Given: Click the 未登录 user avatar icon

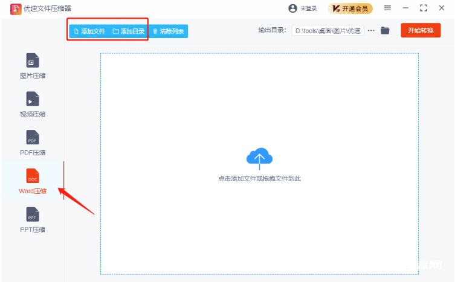Looking at the screenshot, I should point(293,8).
